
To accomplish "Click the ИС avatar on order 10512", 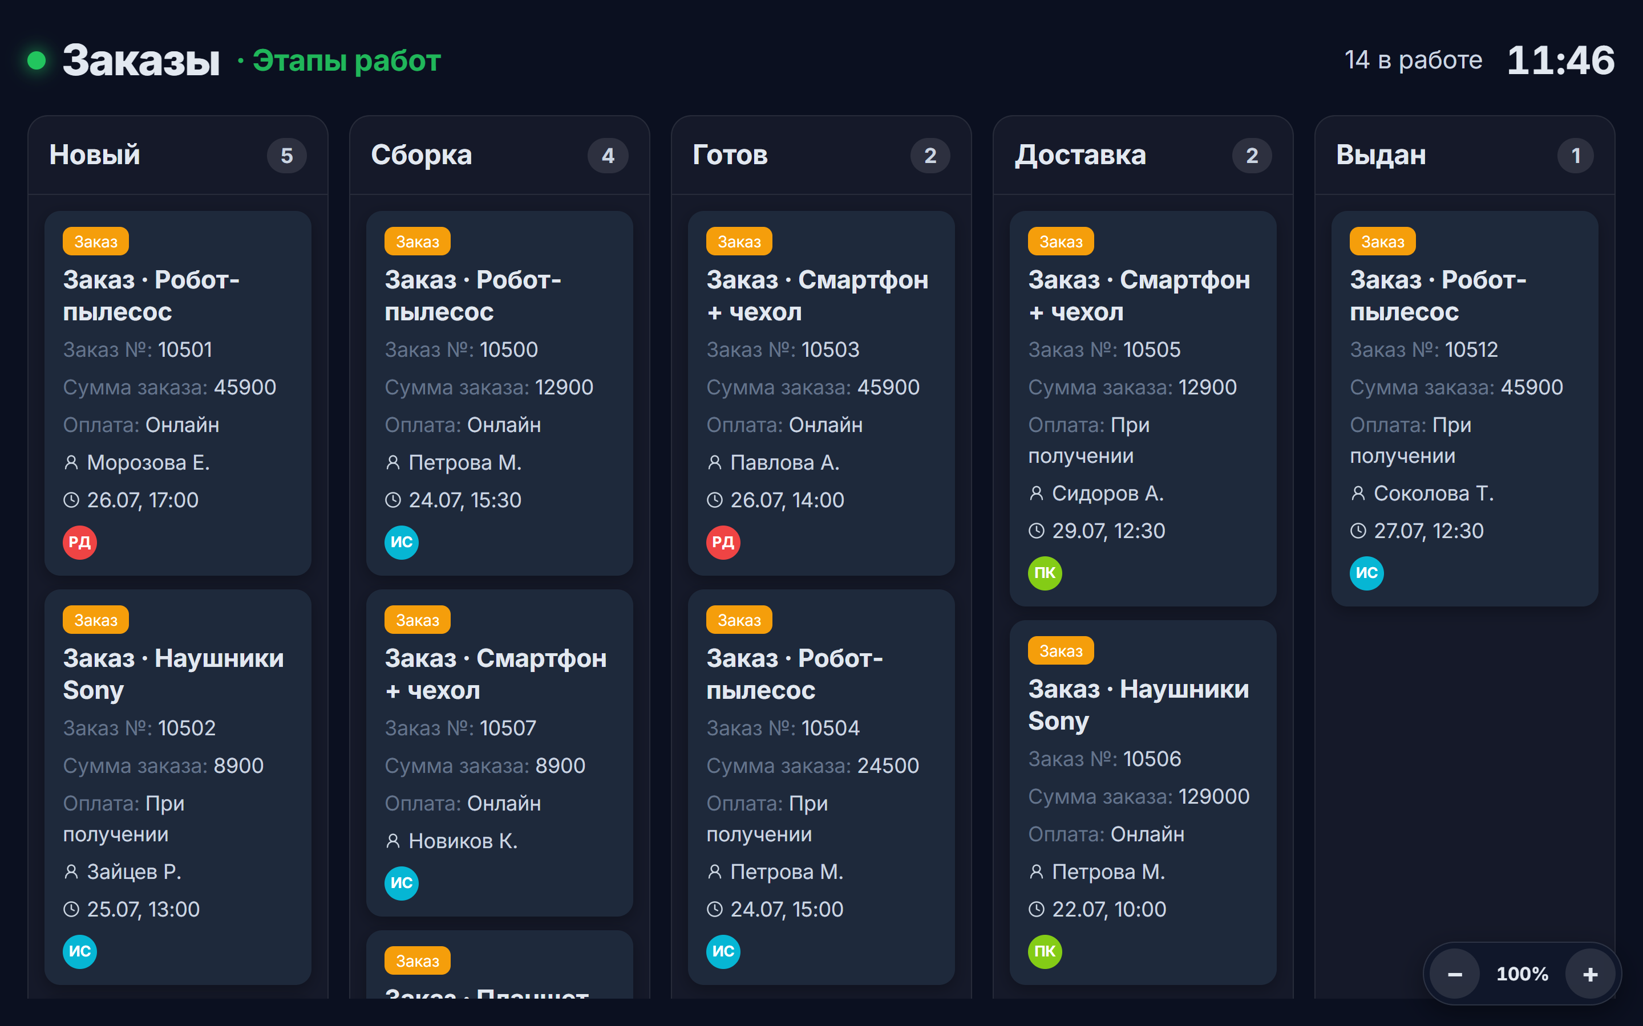I will click(x=1367, y=573).
